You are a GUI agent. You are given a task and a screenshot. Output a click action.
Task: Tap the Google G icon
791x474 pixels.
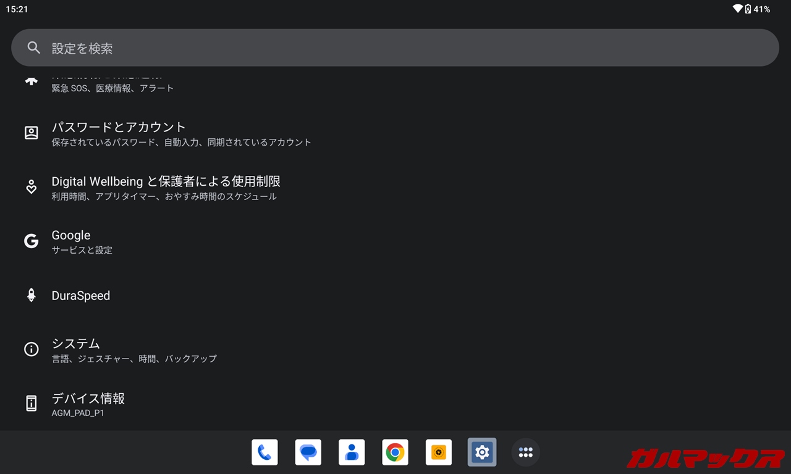pos(31,241)
